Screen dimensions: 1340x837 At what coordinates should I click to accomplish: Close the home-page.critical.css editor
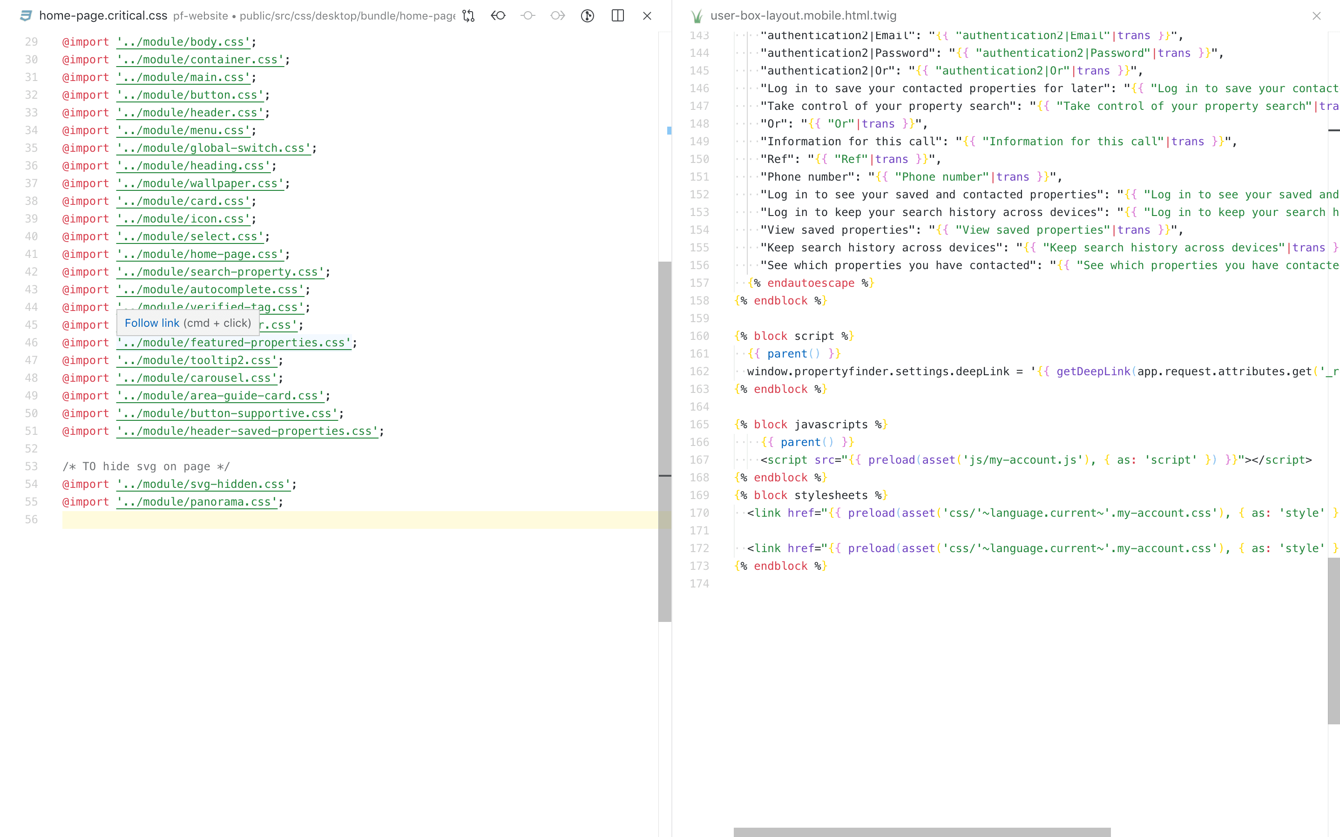point(647,15)
